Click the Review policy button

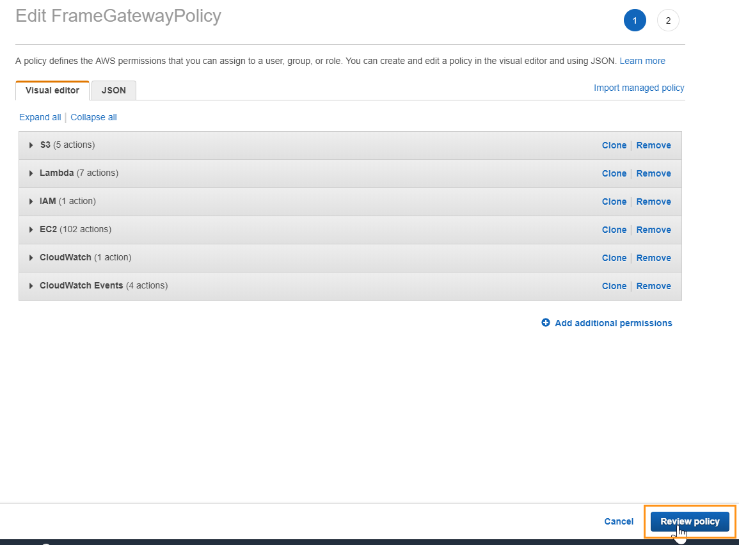689,521
